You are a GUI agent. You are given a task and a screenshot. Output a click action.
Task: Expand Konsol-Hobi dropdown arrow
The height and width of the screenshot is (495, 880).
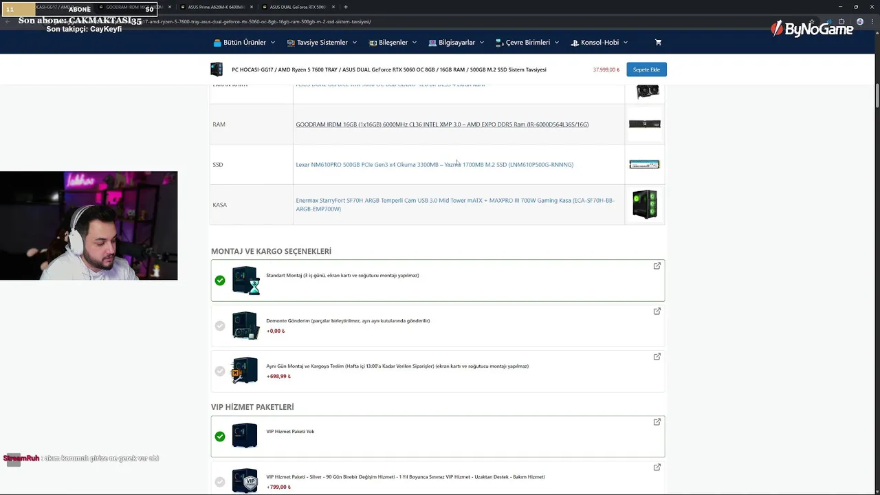(626, 43)
